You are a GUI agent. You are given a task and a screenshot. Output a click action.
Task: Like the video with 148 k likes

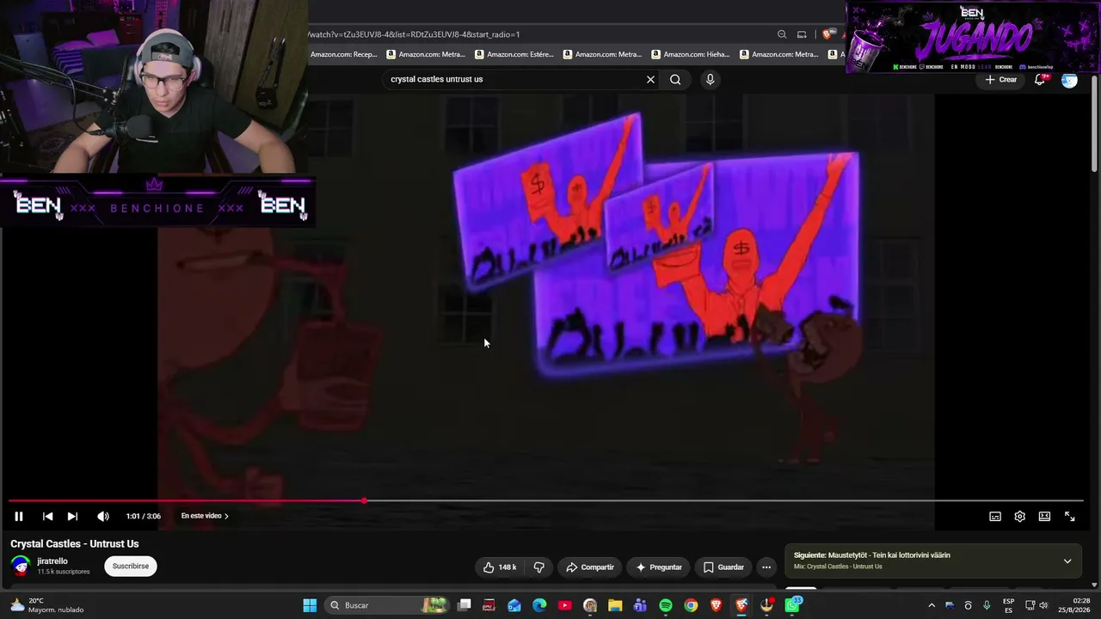tap(500, 567)
